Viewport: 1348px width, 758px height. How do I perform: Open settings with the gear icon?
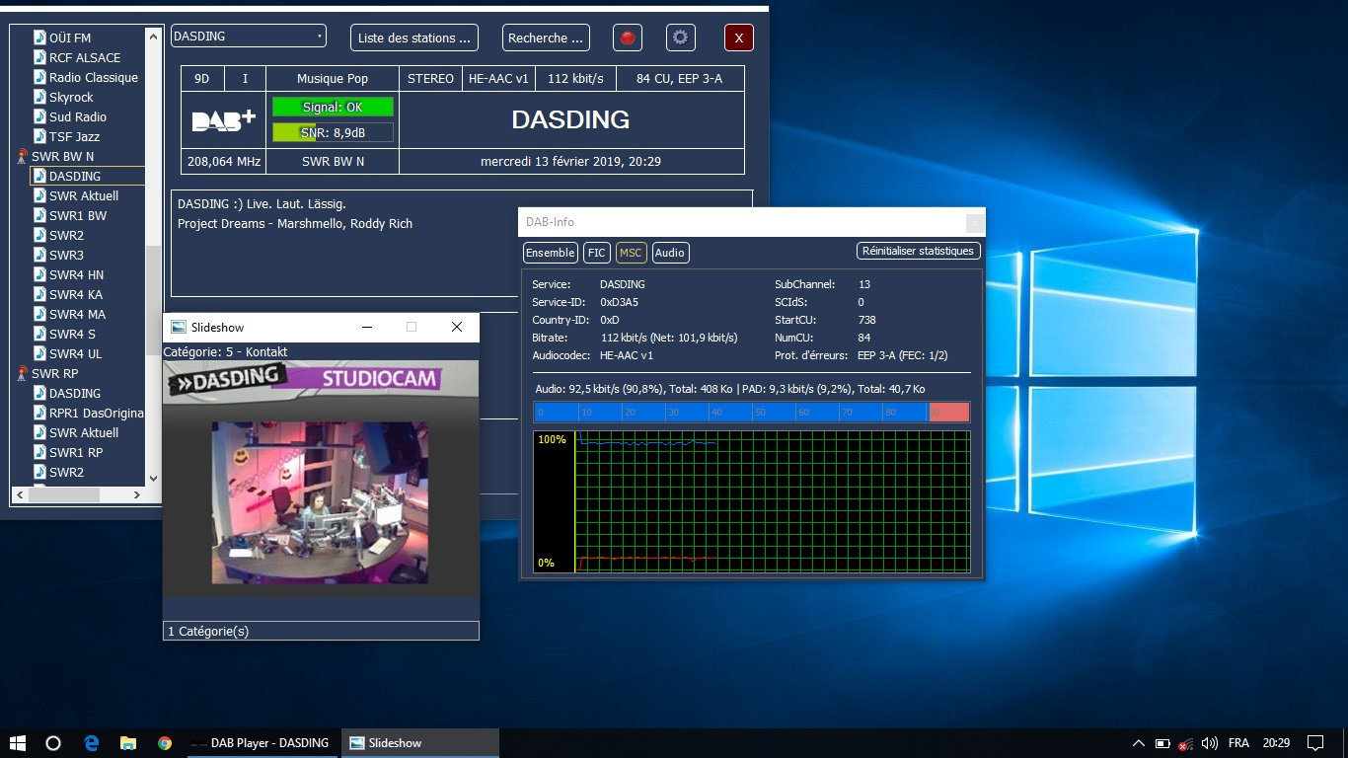[x=680, y=38]
